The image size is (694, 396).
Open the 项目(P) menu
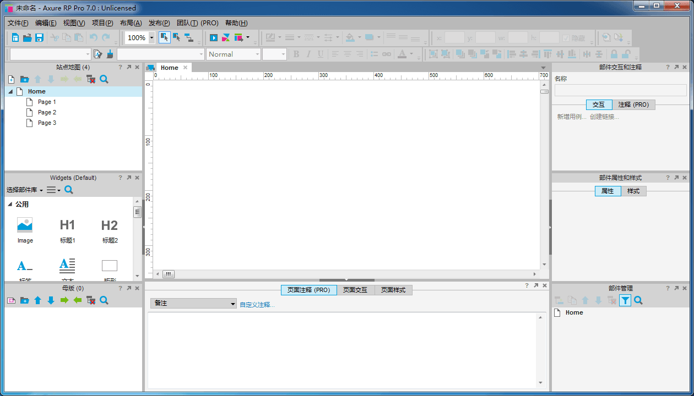click(102, 23)
